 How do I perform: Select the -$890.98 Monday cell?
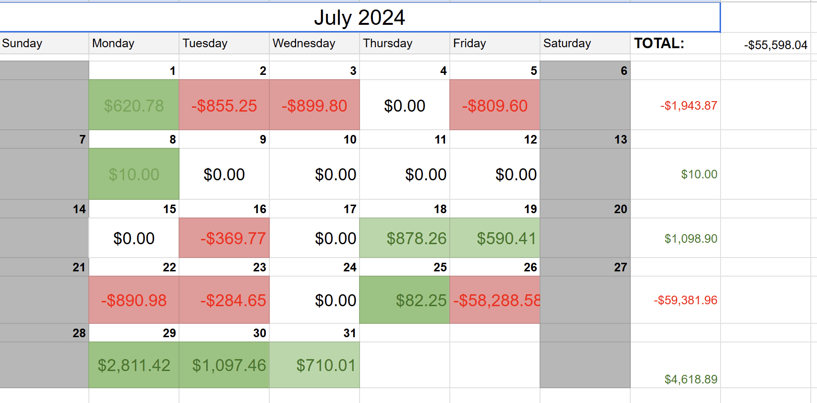click(134, 300)
